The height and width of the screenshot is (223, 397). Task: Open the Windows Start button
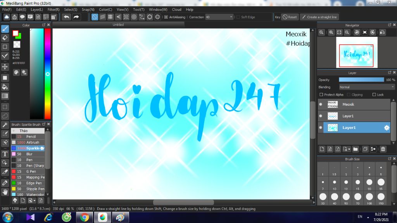pyautogui.click(x=8, y=218)
